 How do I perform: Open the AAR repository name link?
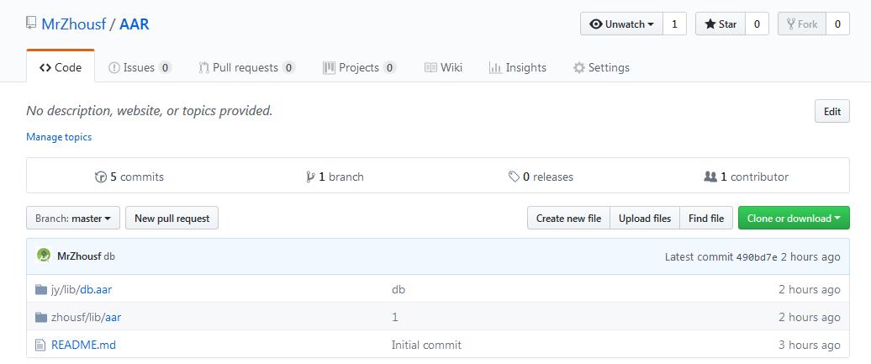coord(135,24)
